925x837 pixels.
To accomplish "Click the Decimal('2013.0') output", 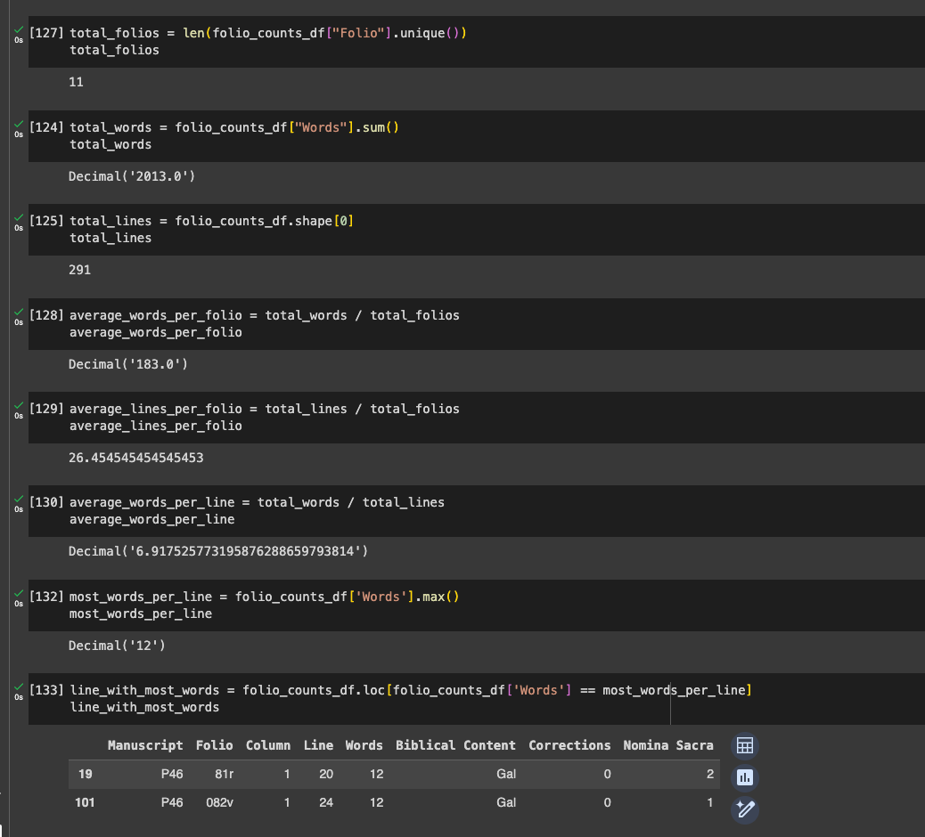I will 132,176.
